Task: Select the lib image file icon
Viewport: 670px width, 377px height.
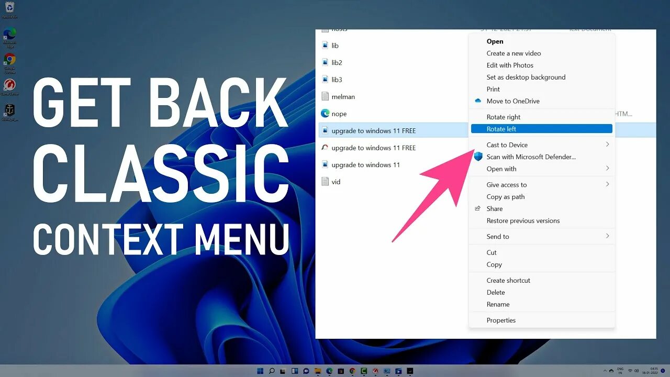Action: click(x=325, y=46)
